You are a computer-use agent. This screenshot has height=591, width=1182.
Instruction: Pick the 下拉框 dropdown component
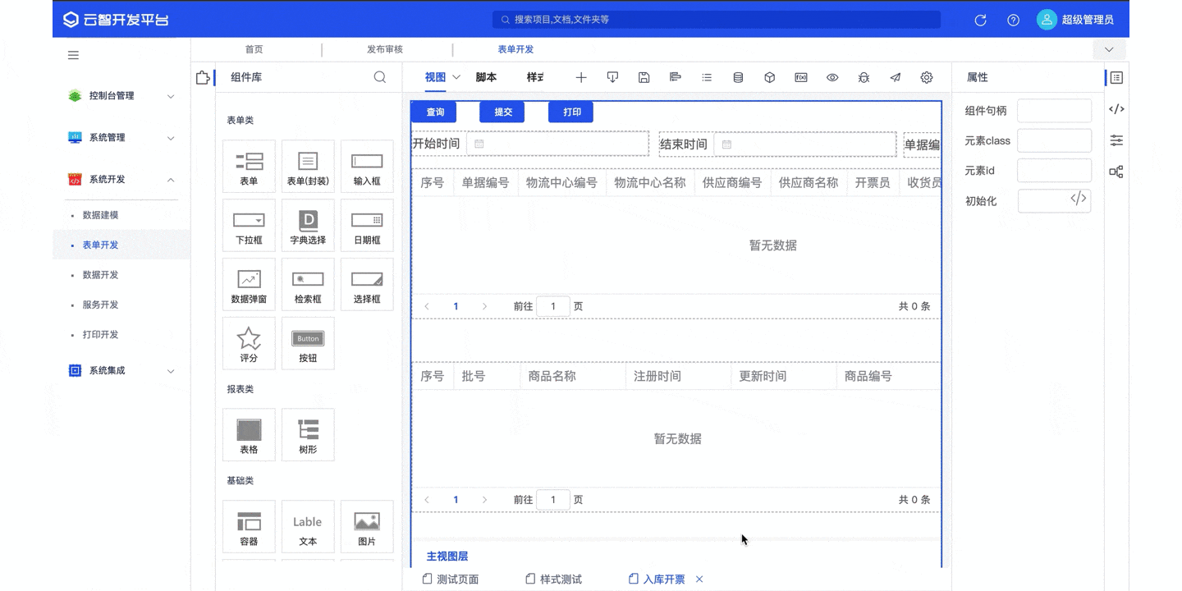pos(249,226)
